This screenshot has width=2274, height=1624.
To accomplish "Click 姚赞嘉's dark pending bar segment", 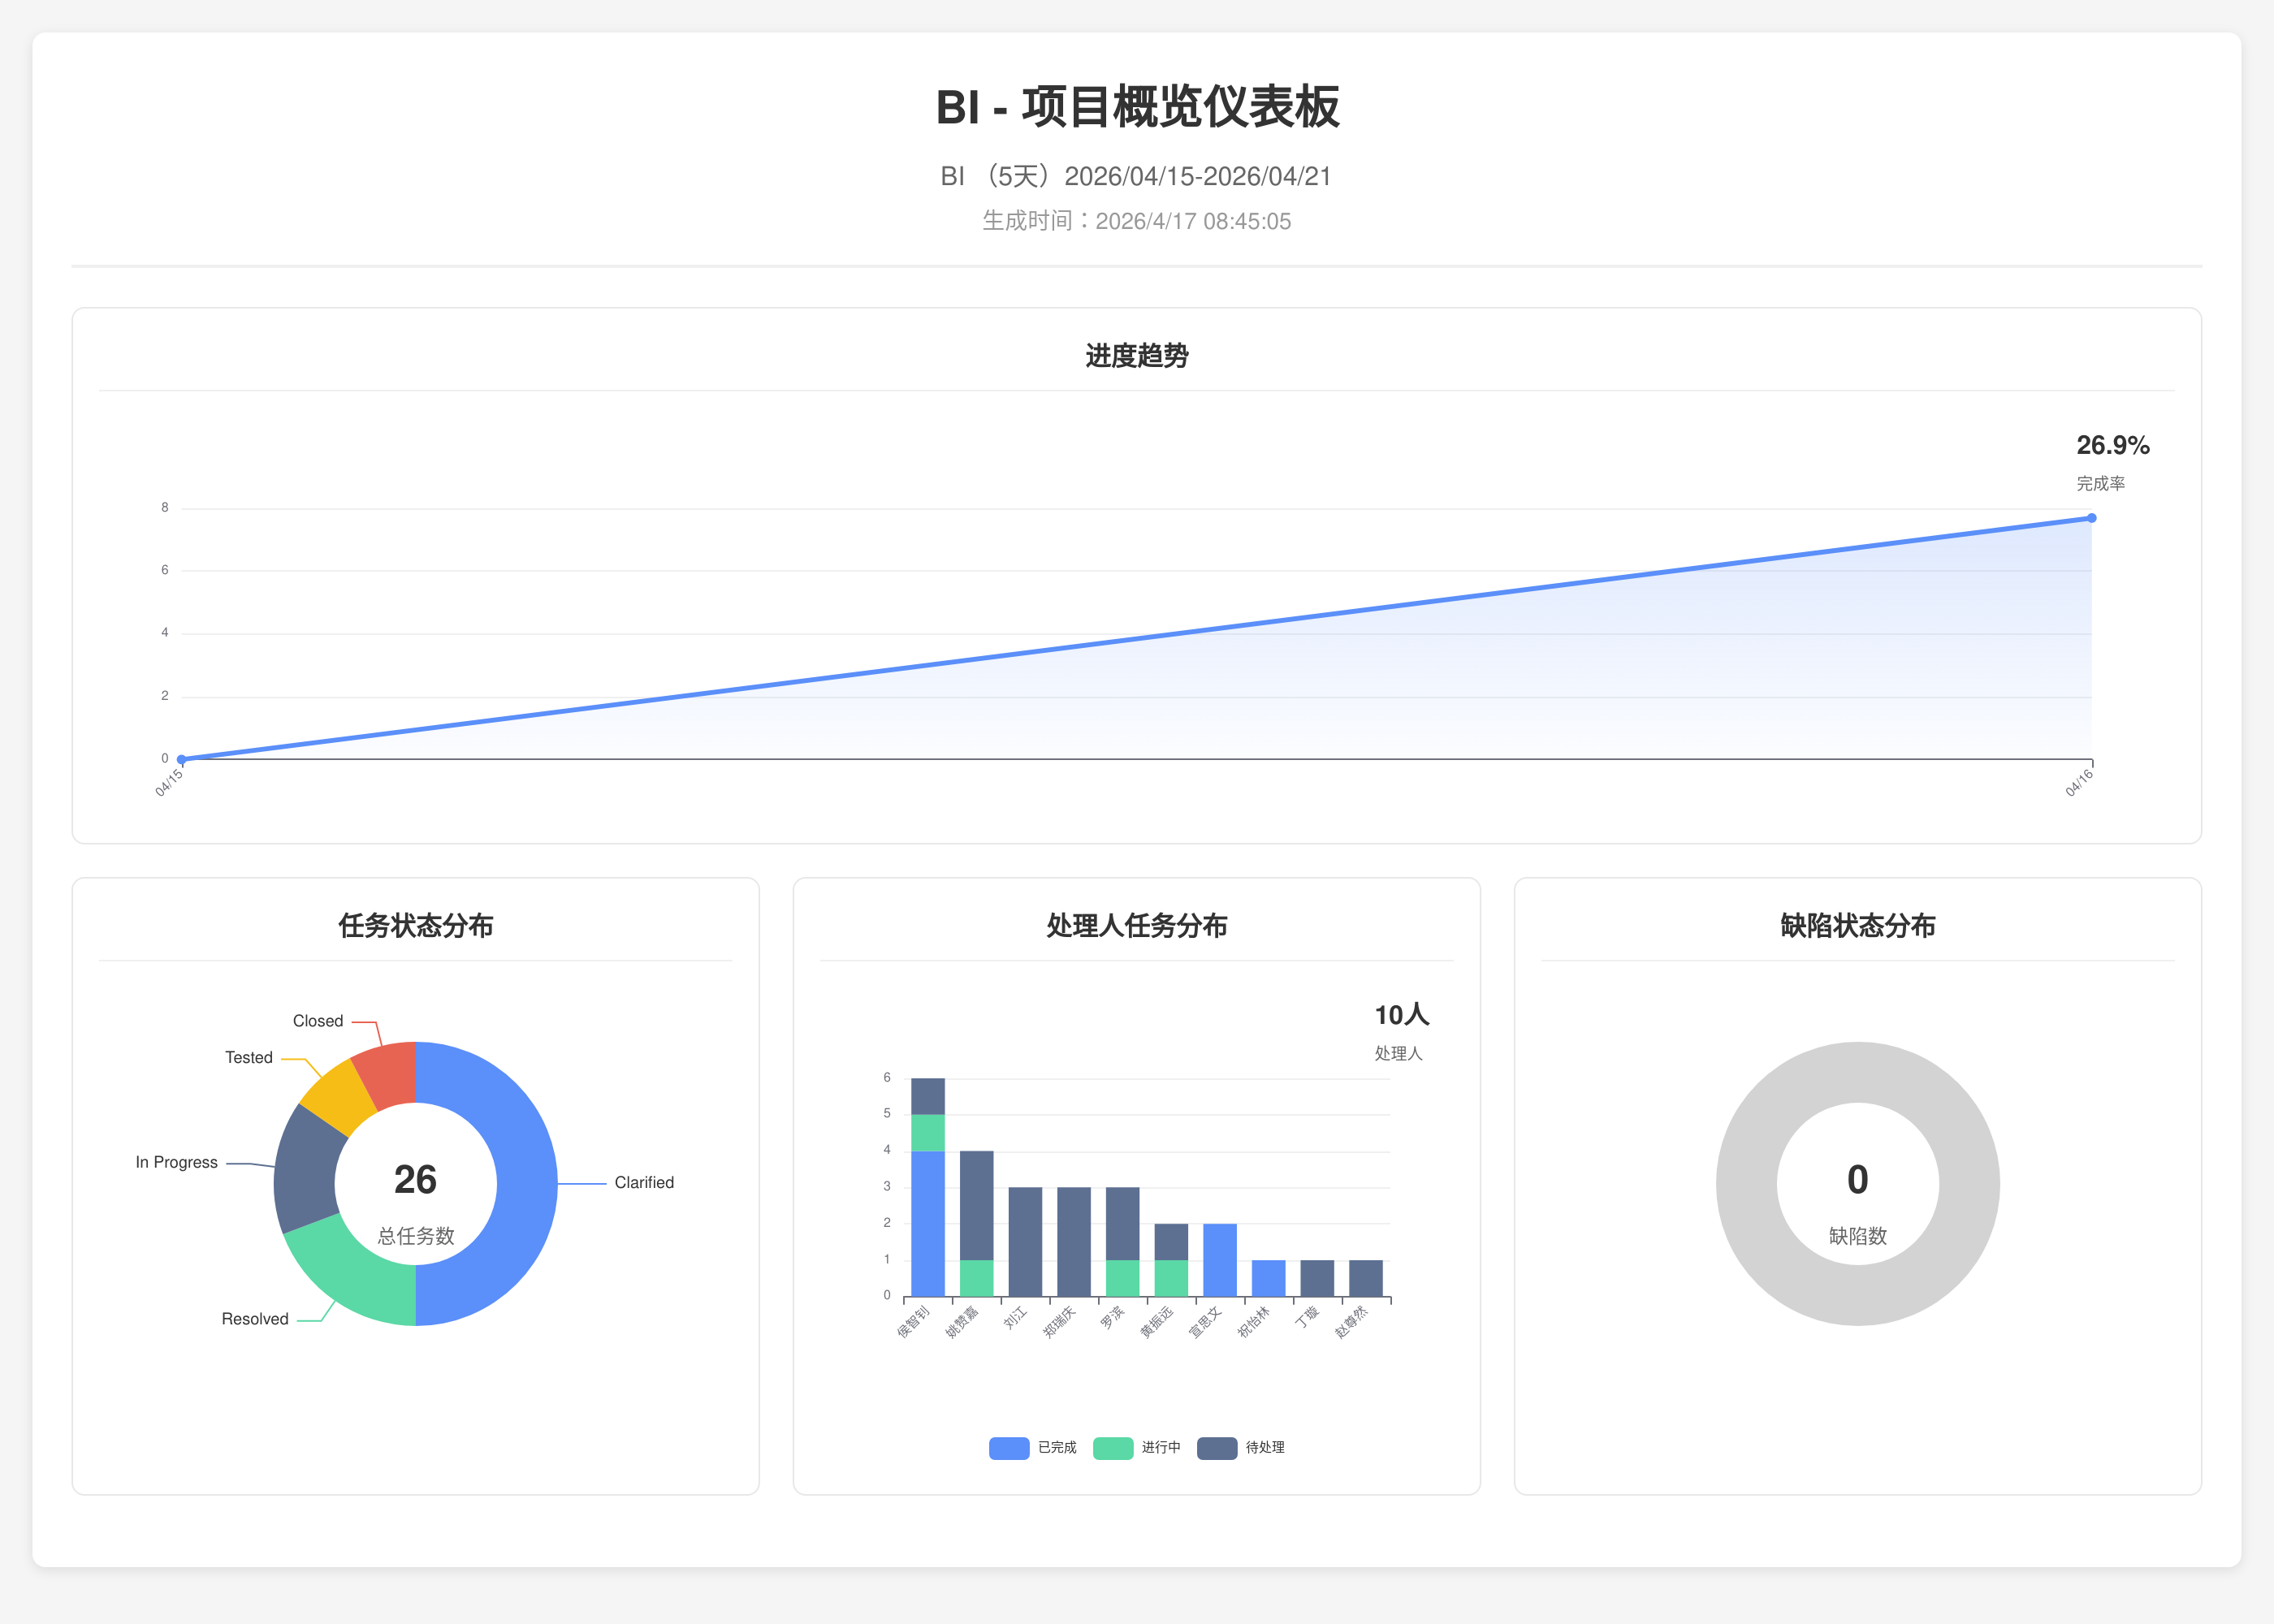I will tap(976, 1205).
